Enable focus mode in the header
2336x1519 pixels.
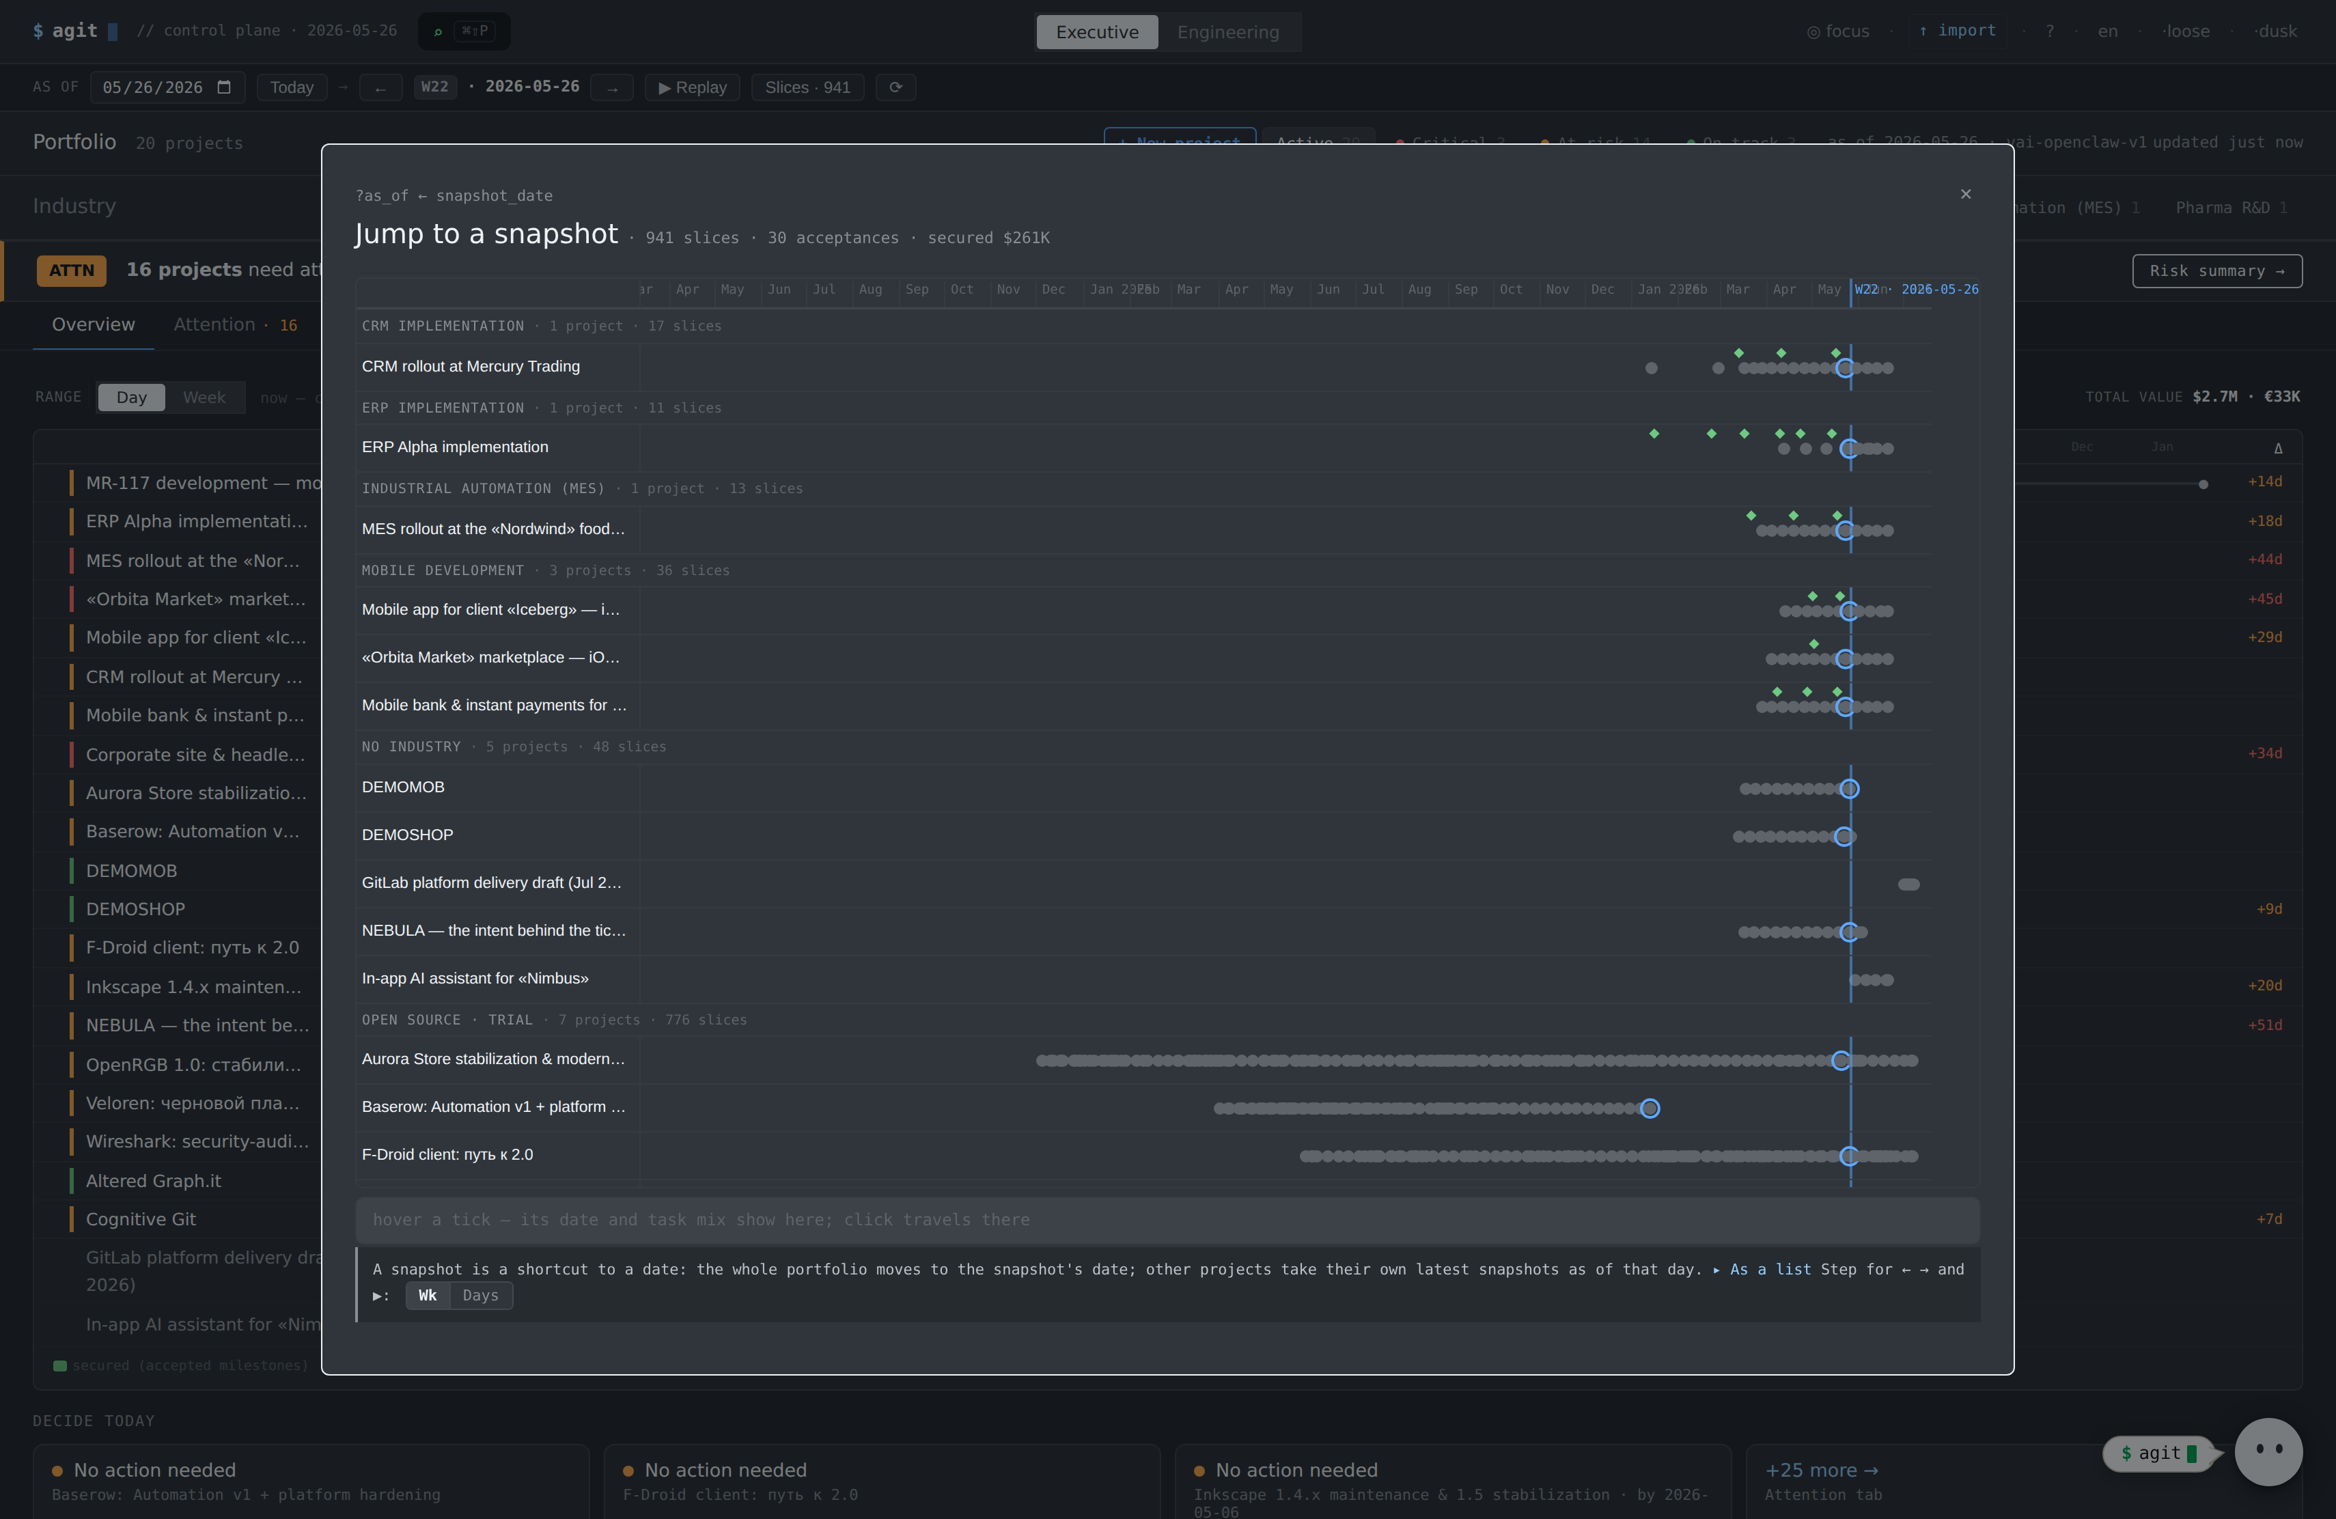pos(1838,31)
